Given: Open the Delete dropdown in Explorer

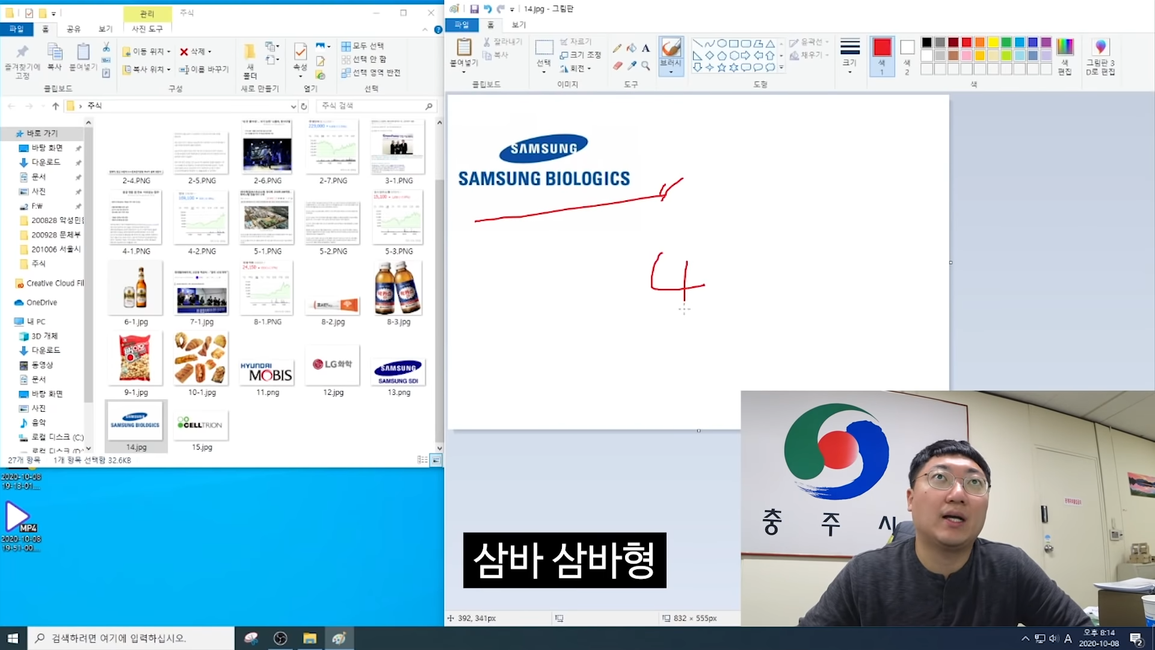Looking at the screenshot, I should tap(196, 52).
